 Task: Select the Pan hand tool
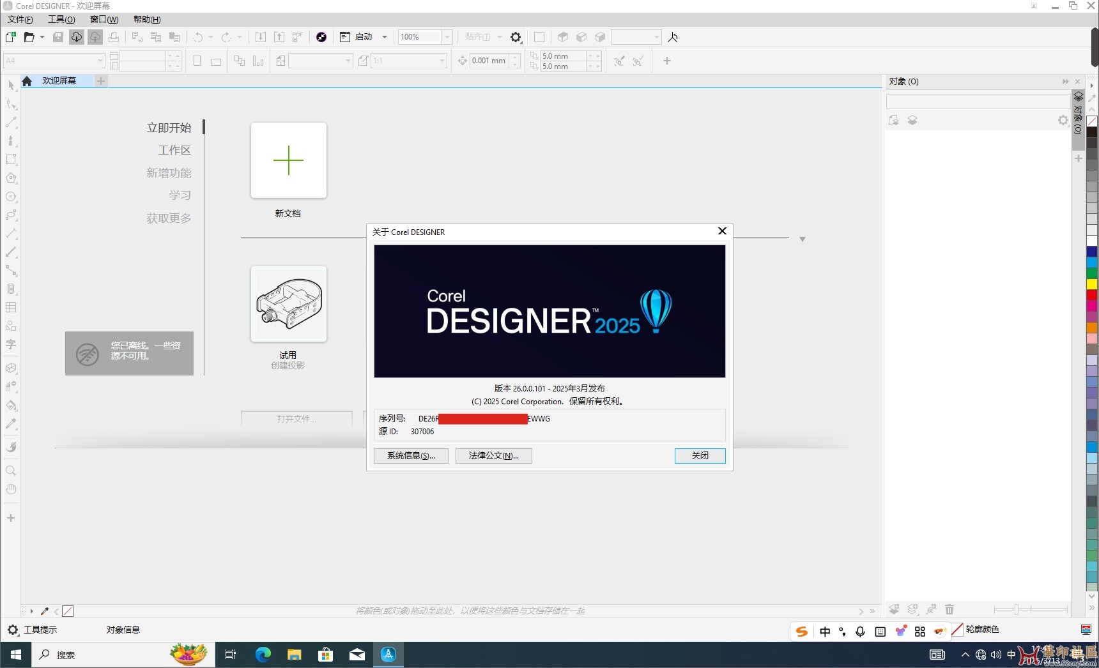point(11,489)
